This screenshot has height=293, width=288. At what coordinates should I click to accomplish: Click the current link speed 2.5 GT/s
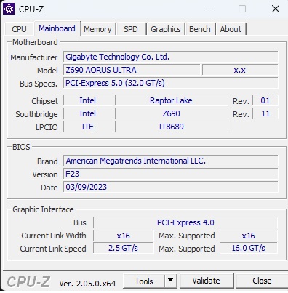coord(124,248)
